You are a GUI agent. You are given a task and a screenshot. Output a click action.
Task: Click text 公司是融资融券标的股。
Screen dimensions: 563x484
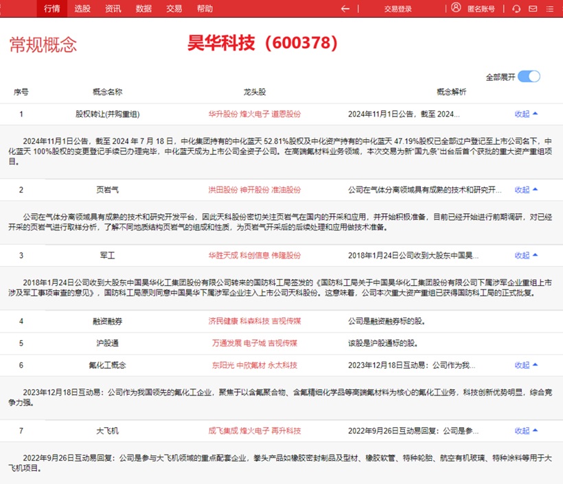pyautogui.click(x=387, y=321)
